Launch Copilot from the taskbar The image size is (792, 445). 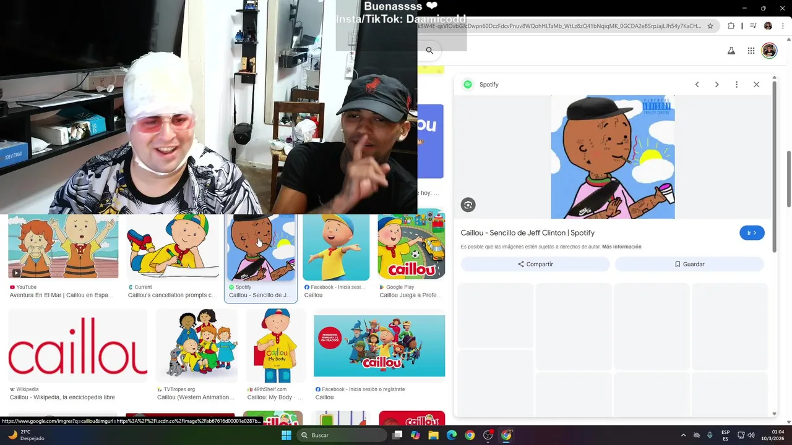click(x=415, y=435)
